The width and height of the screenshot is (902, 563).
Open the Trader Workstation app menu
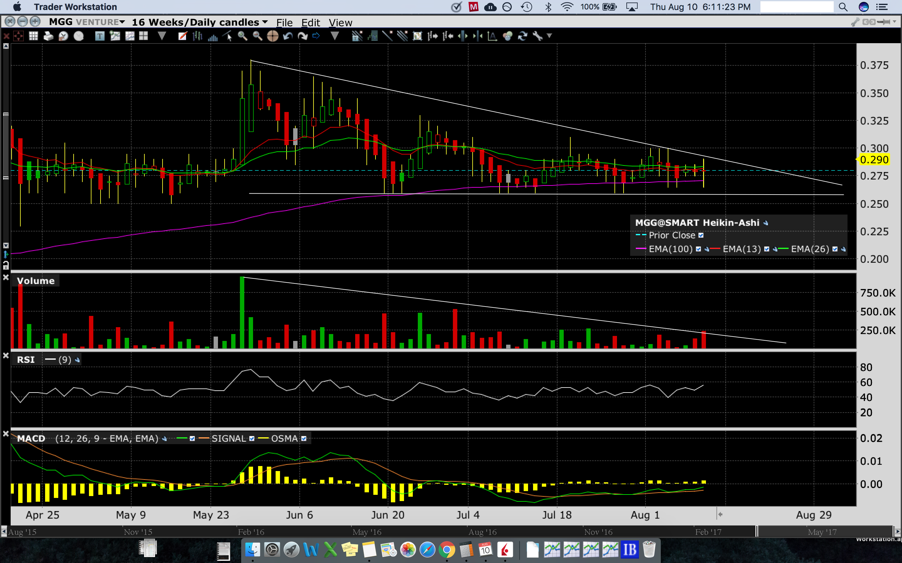click(75, 7)
